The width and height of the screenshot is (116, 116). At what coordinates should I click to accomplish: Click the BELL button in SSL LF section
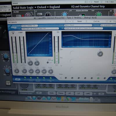tap(40, 14)
